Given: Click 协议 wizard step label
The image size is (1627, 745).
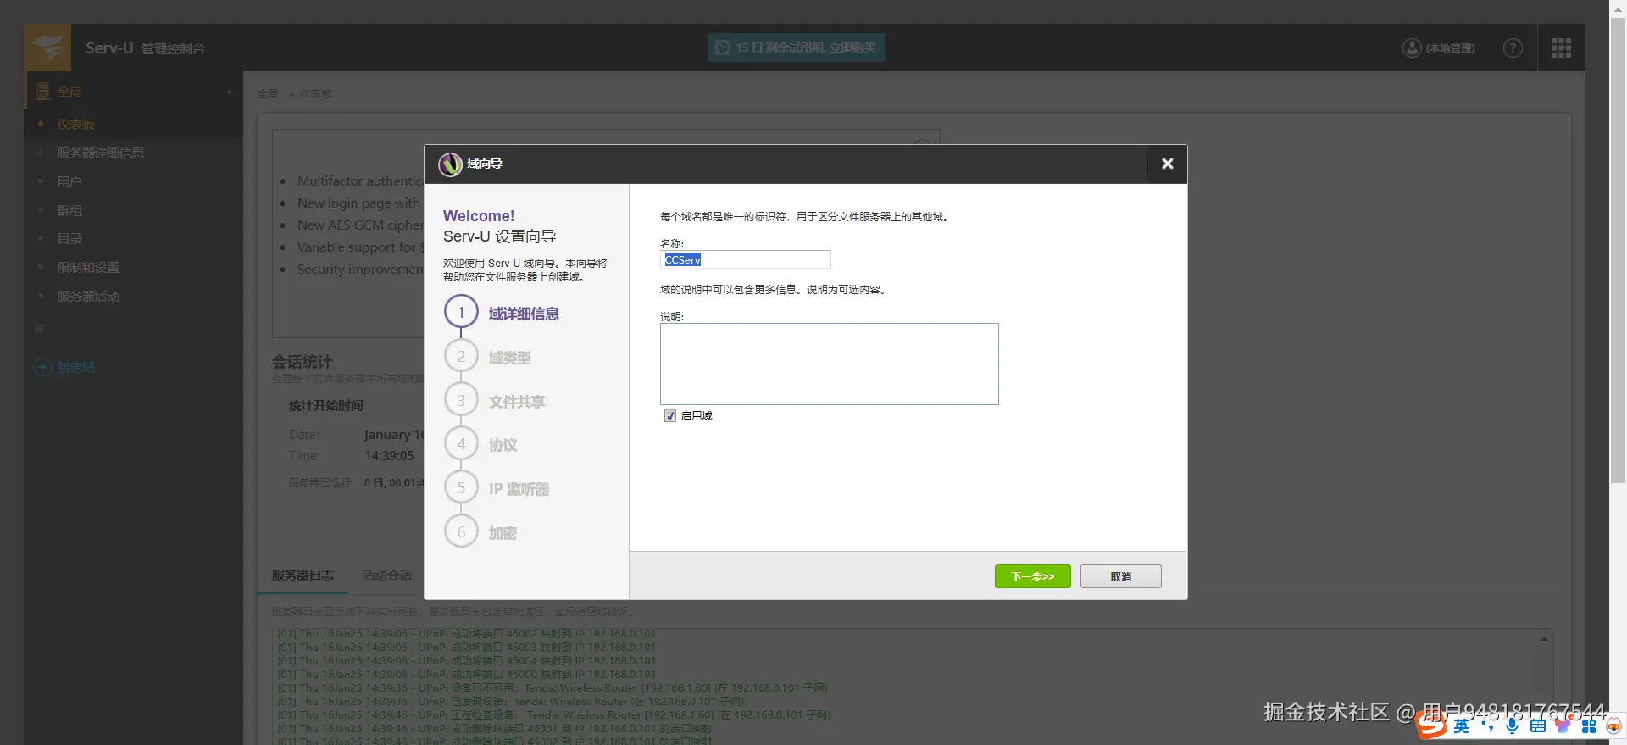Looking at the screenshot, I should [x=503, y=445].
